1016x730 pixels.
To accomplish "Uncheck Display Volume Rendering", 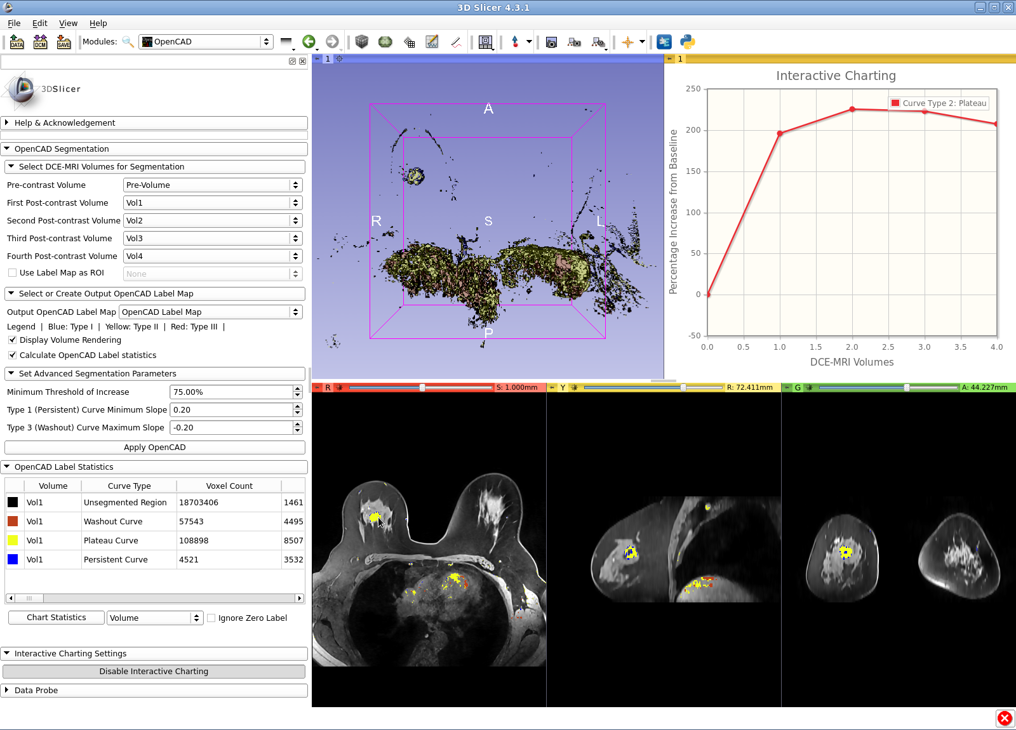I will tap(12, 340).
